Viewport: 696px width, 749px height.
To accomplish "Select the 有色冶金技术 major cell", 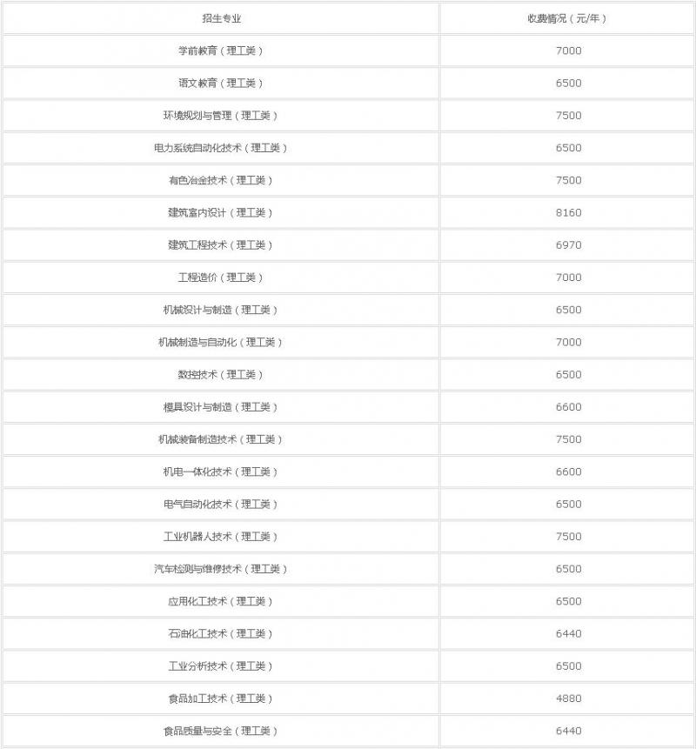I will (220, 180).
